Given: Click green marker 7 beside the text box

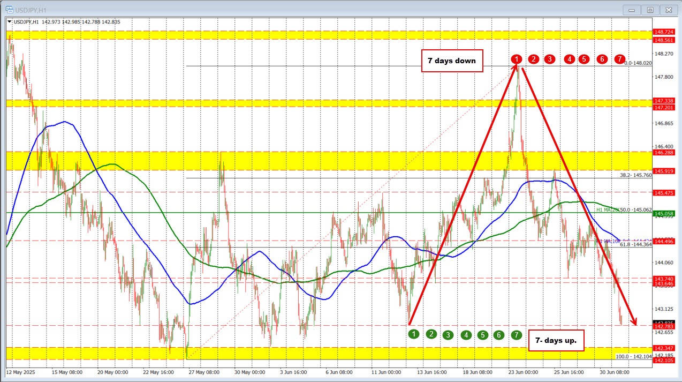Looking at the screenshot, I should click(516, 334).
